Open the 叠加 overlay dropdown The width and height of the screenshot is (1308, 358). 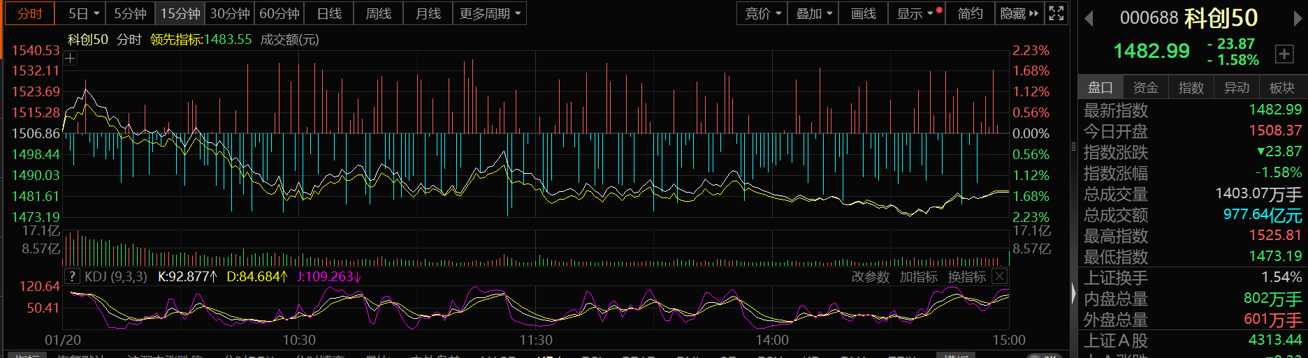pos(814,13)
